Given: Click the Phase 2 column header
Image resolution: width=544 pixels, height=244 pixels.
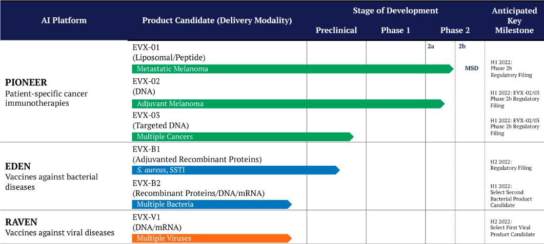Looking at the screenshot, I should (x=455, y=31).
